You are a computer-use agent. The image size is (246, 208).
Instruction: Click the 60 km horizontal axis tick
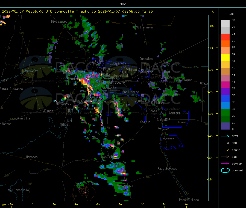pyautogui.click(x=98, y=204)
